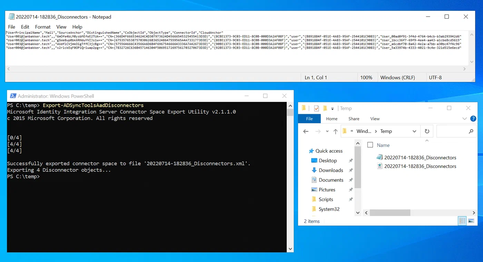Click the Wind... breadcrumb in address bar
The image size is (483, 262).
pos(364,131)
